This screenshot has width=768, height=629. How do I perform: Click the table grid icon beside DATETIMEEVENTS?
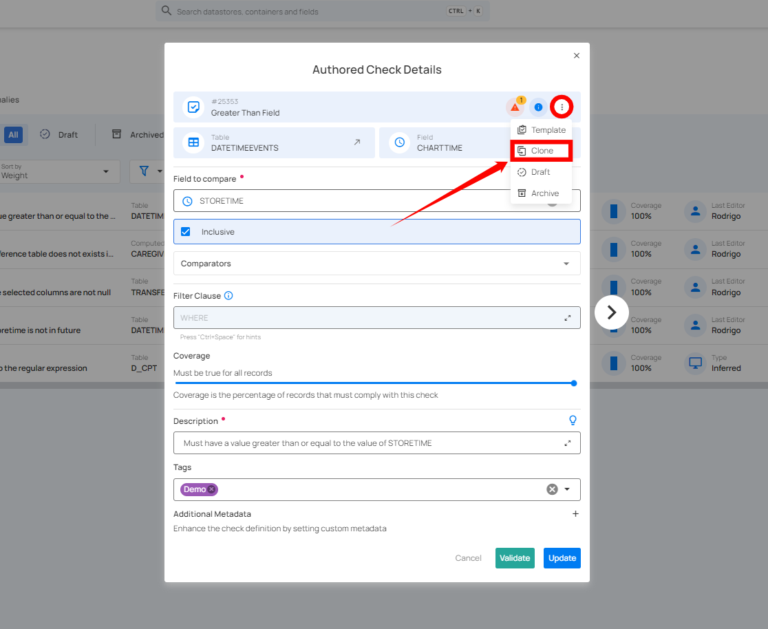(194, 142)
